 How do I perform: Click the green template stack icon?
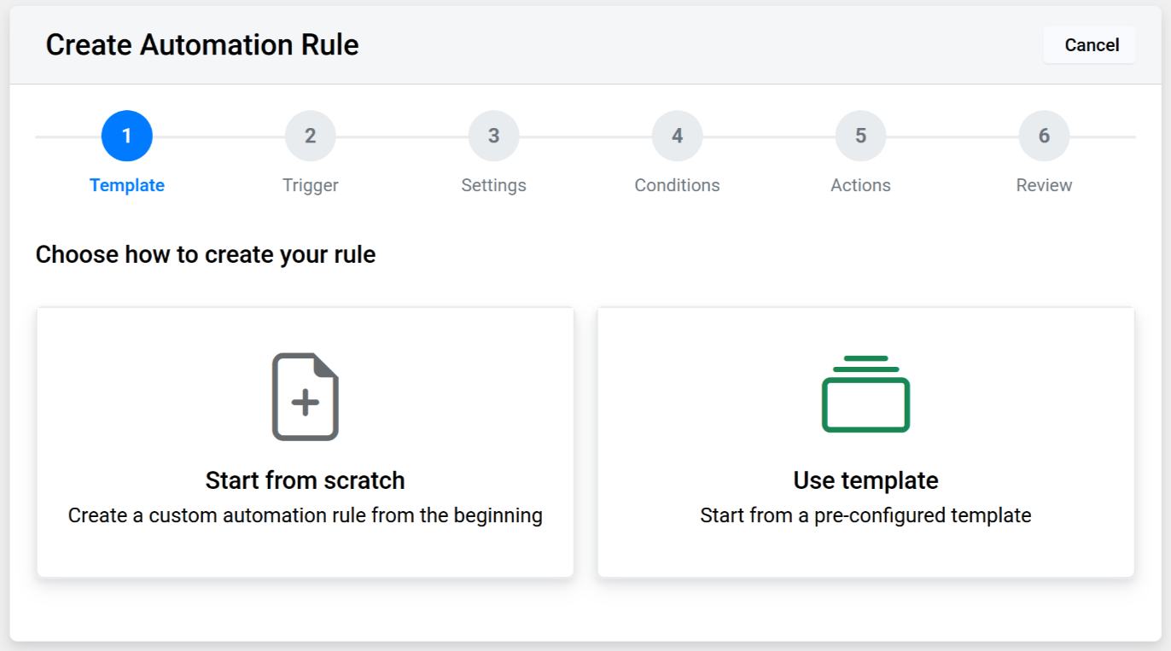[865, 394]
